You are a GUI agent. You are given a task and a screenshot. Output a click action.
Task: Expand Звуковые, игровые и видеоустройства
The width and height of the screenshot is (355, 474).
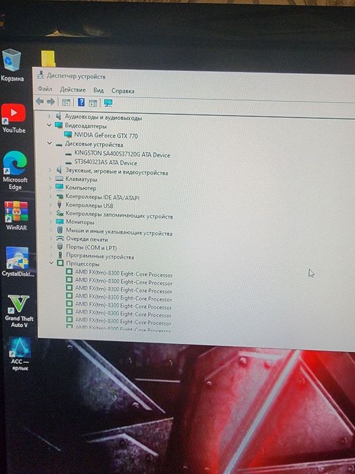[x=51, y=170]
